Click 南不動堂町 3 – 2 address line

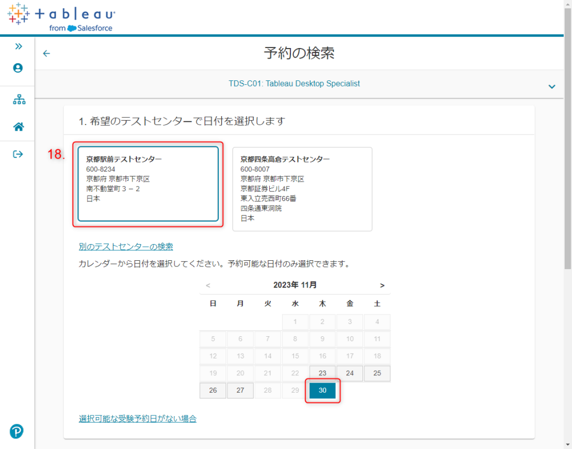[113, 189]
